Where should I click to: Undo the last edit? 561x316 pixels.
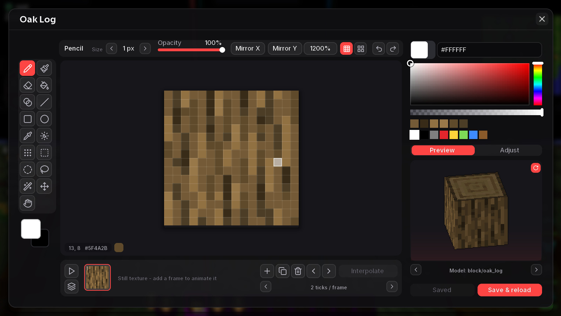point(379,48)
